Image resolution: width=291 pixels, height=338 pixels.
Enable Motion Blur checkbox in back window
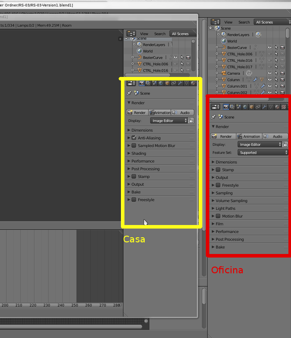tap(218, 216)
